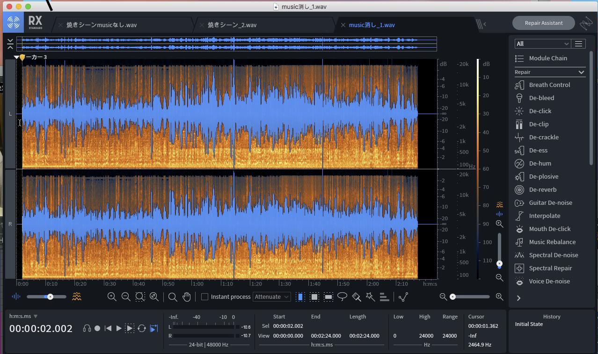Screen dimensions: 598x354
Task: Select the Frequency selection tool
Action: (328, 297)
